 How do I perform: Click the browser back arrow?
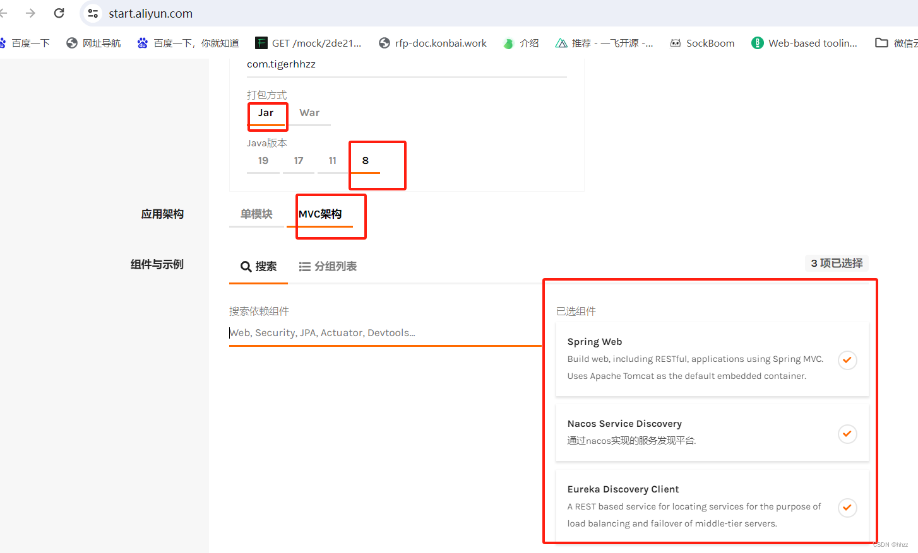pyautogui.click(x=3, y=13)
